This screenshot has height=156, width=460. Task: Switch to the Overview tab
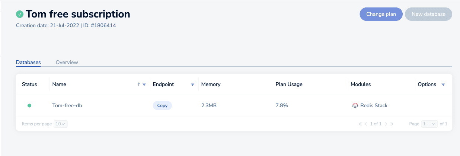tap(67, 63)
